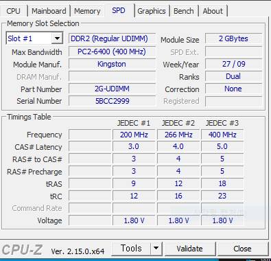Screen dimensions: 271x261
Task: Click tRC value 23
Action: point(222,196)
